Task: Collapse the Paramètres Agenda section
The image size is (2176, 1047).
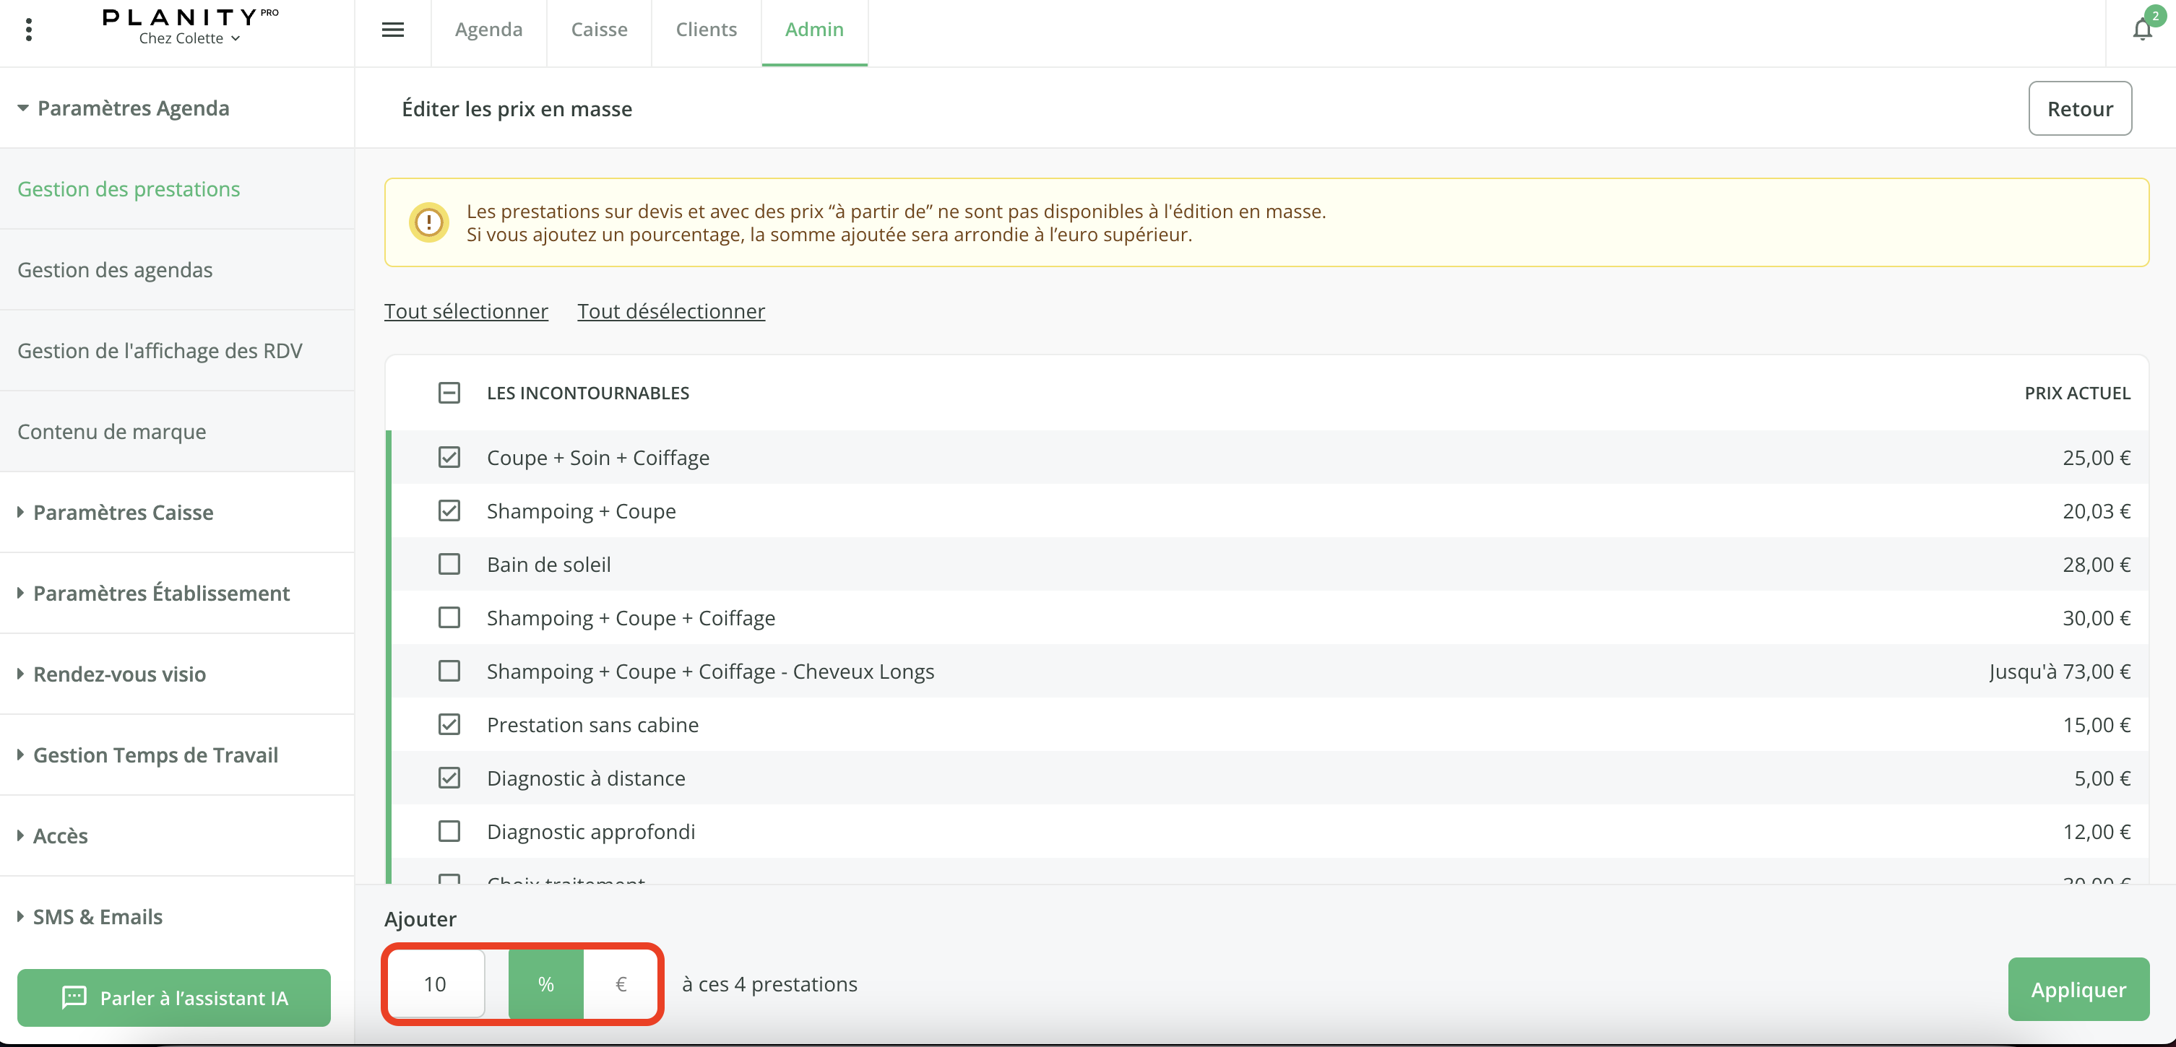Action: coord(133,108)
